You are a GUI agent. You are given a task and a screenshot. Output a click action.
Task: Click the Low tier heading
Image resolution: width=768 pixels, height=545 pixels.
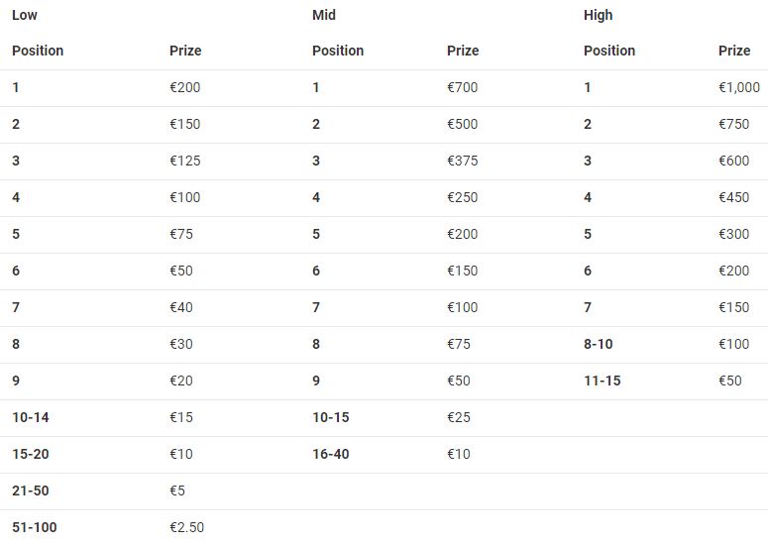(25, 15)
